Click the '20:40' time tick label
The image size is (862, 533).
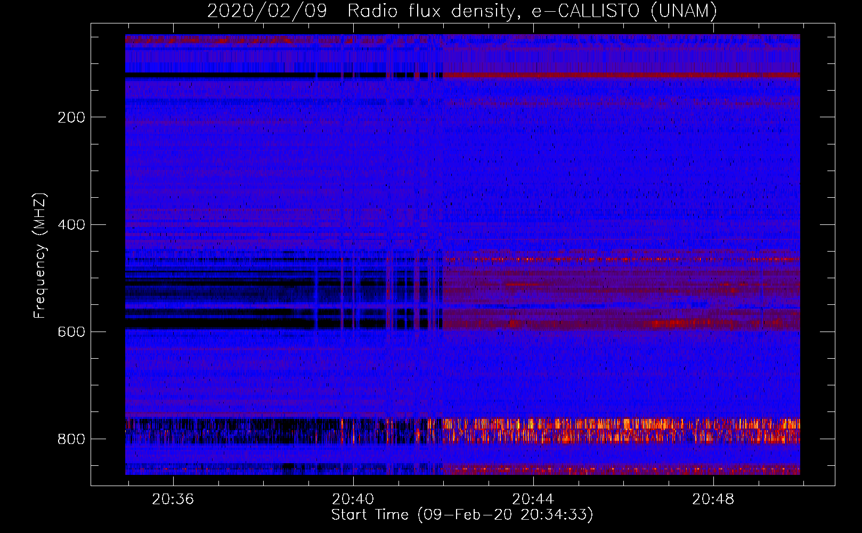(353, 499)
